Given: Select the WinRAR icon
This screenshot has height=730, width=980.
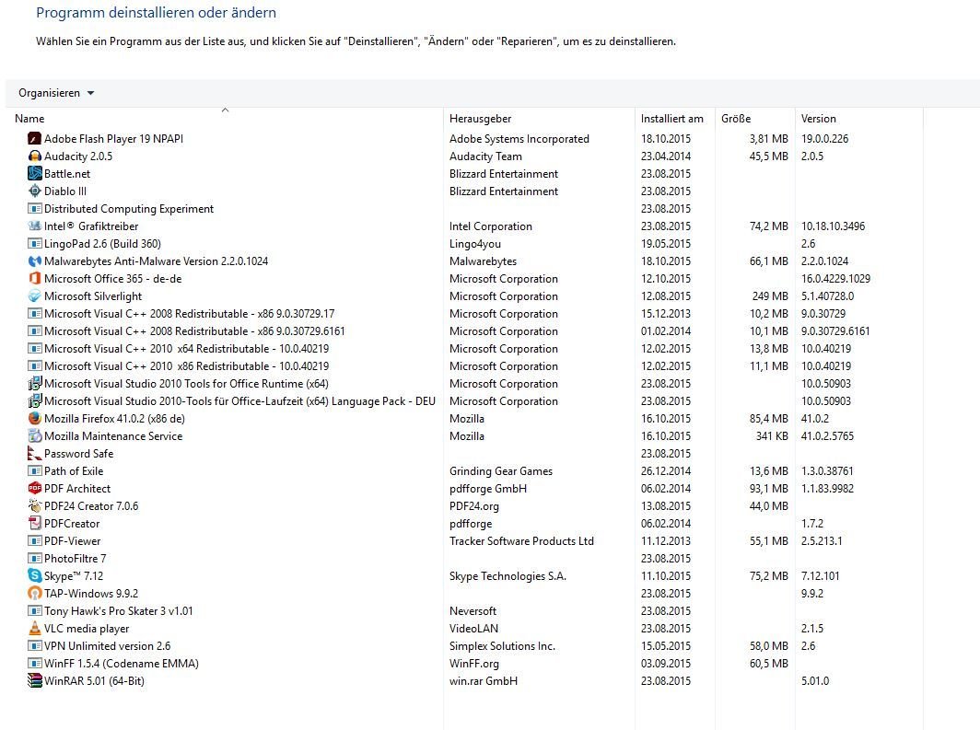Looking at the screenshot, I should coord(35,680).
